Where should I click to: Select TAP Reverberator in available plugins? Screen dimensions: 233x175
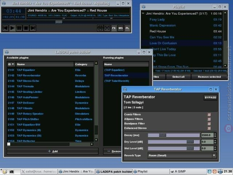tap(51, 75)
